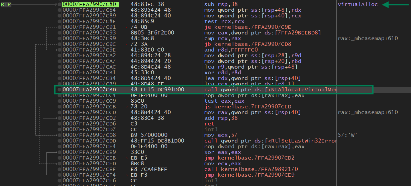Screen dimensions: 411x186
Task: Click the sub rsp,38 instruction
Action: pos(221,4)
